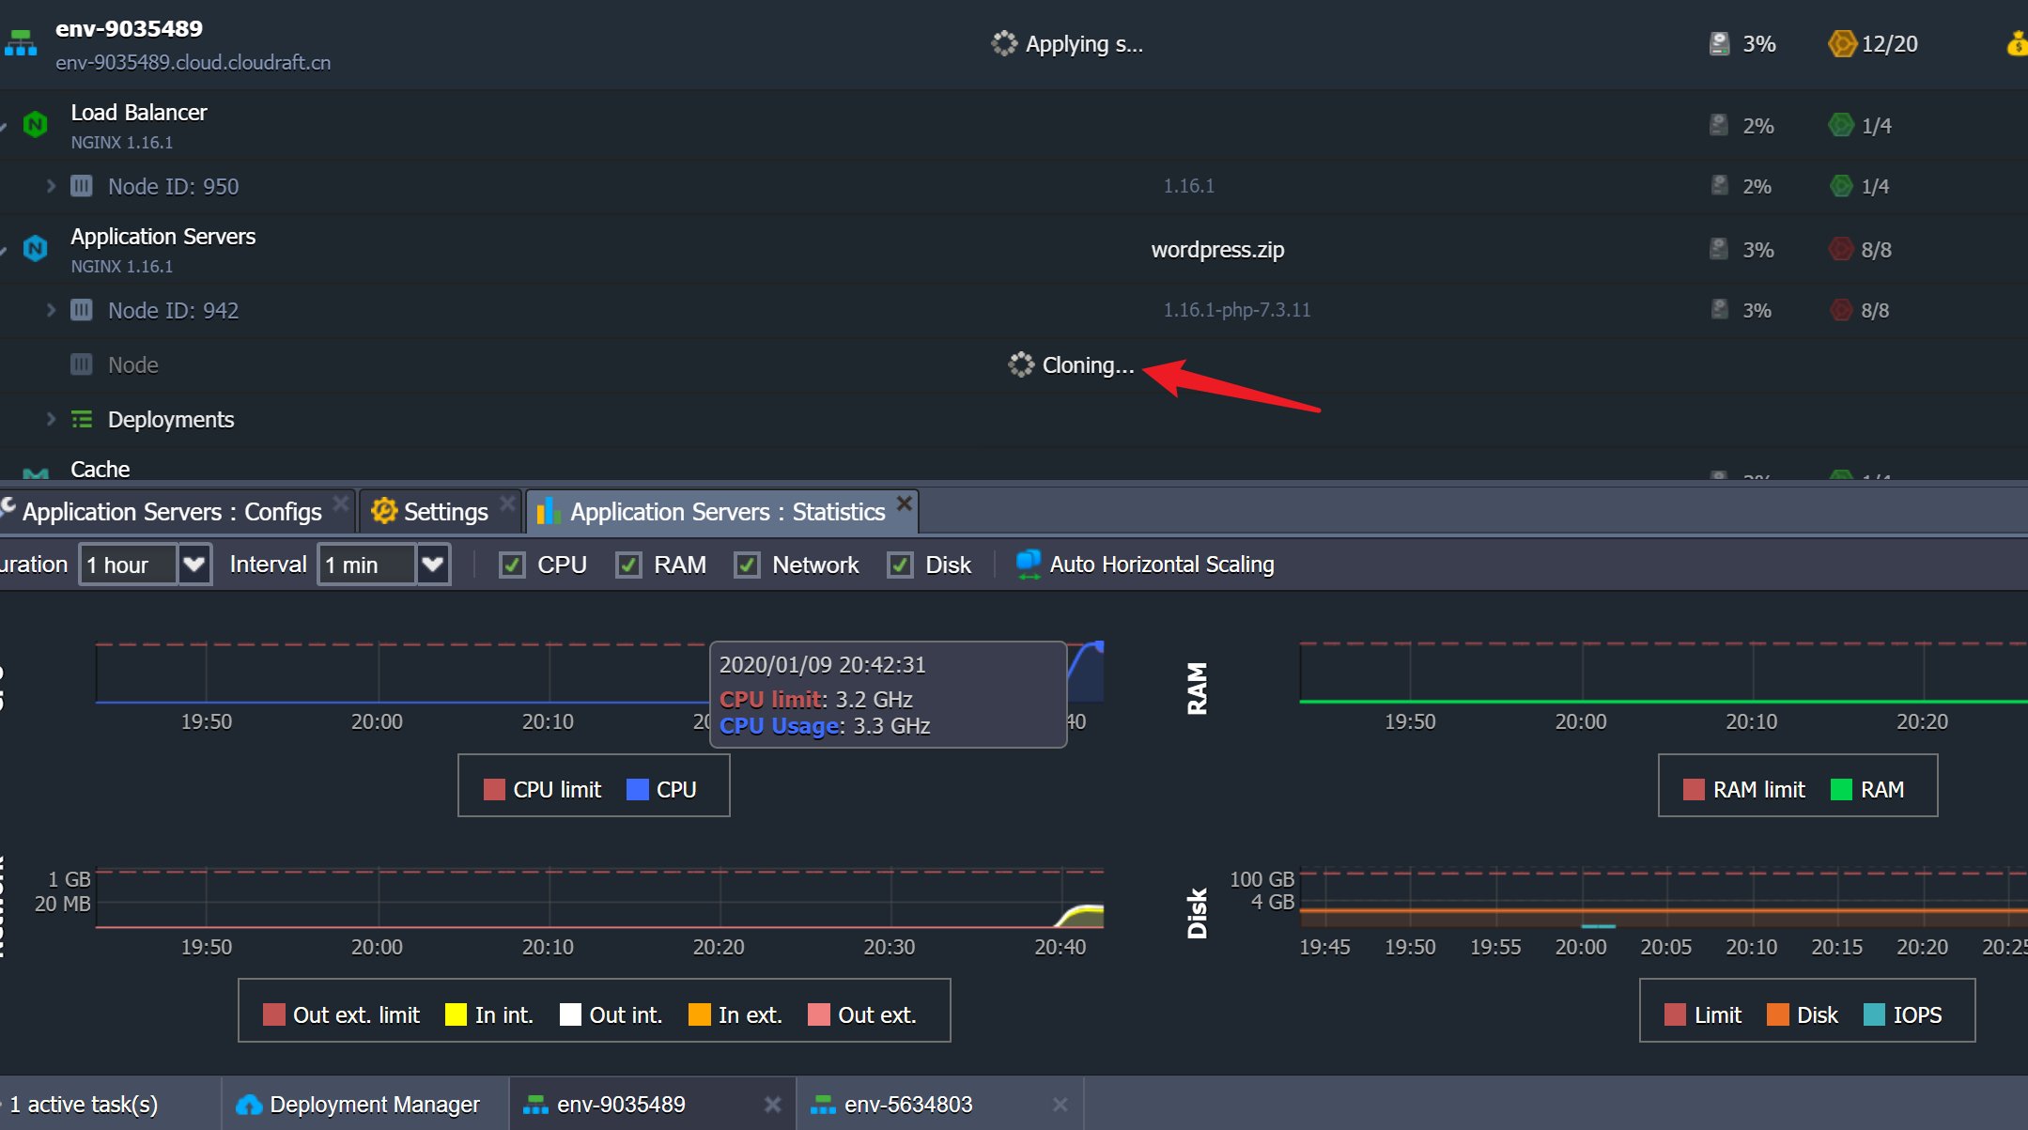2028x1130 pixels.
Task: Click the cloudlets 12/20 usage icon
Action: (x=1841, y=44)
